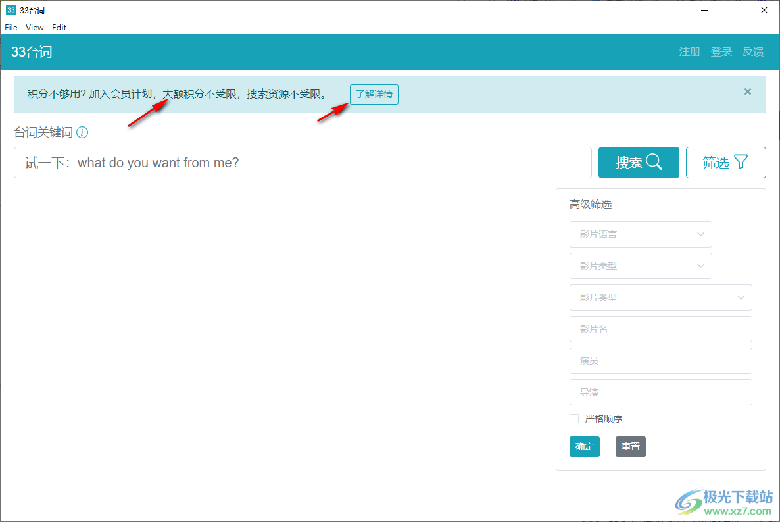The width and height of the screenshot is (780, 522).
Task: Click the 登录 login link
Action: coord(721,52)
